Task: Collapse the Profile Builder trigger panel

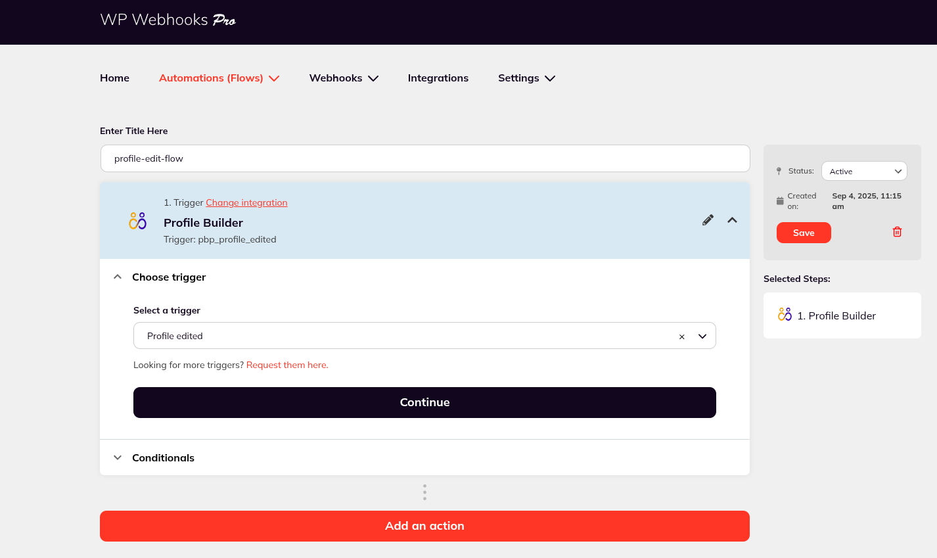Action: coord(732,220)
